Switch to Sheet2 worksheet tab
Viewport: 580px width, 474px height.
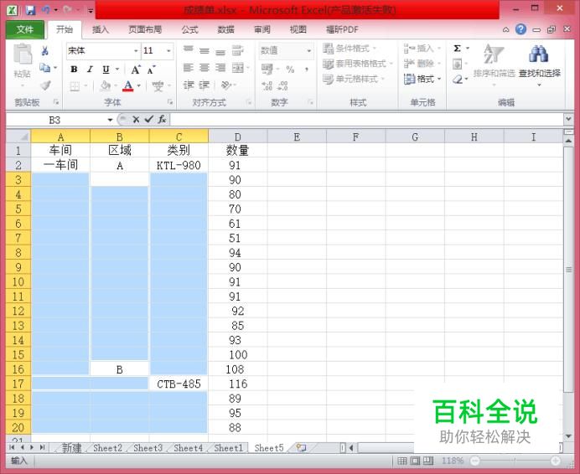point(107,448)
